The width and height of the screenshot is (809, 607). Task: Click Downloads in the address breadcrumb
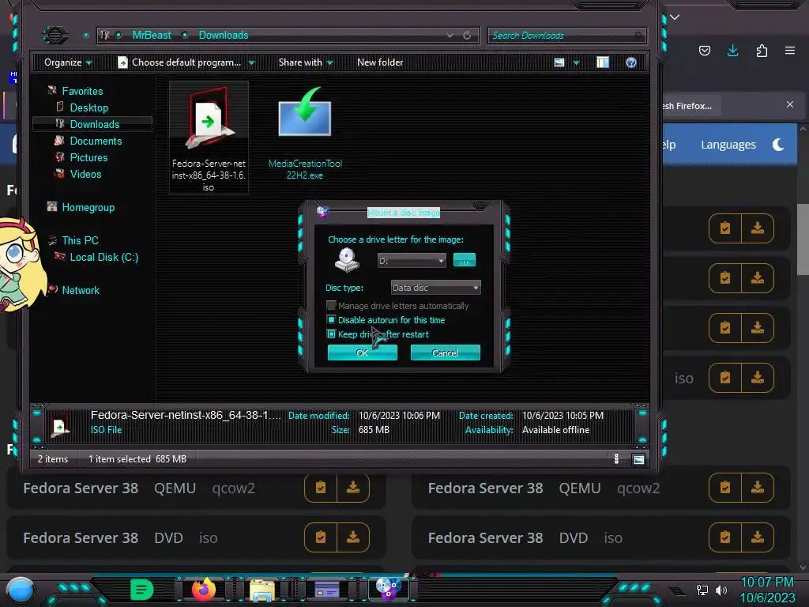click(x=224, y=35)
